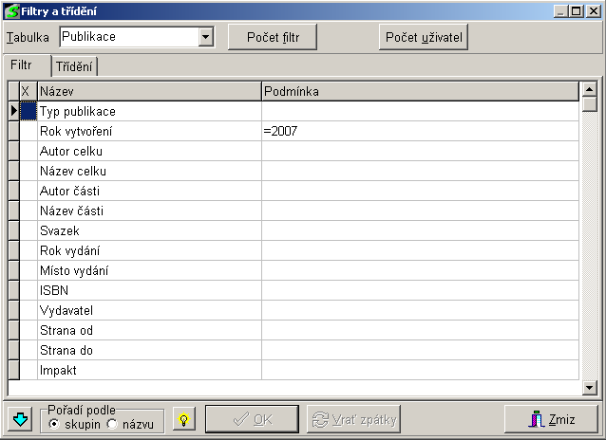Click the Podmínka column header
This screenshot has height=440, width=606.
pos(419,91)
